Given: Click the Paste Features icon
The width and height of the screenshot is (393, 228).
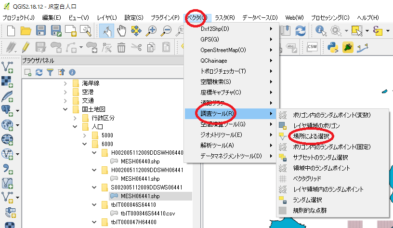Looking at the screenshot, I should pos(166,47).
